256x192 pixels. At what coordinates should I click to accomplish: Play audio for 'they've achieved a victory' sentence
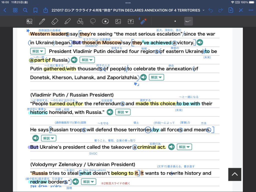pos(199,42)
